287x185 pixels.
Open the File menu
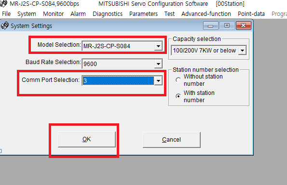pyautogui.click(x=6, y=13)
